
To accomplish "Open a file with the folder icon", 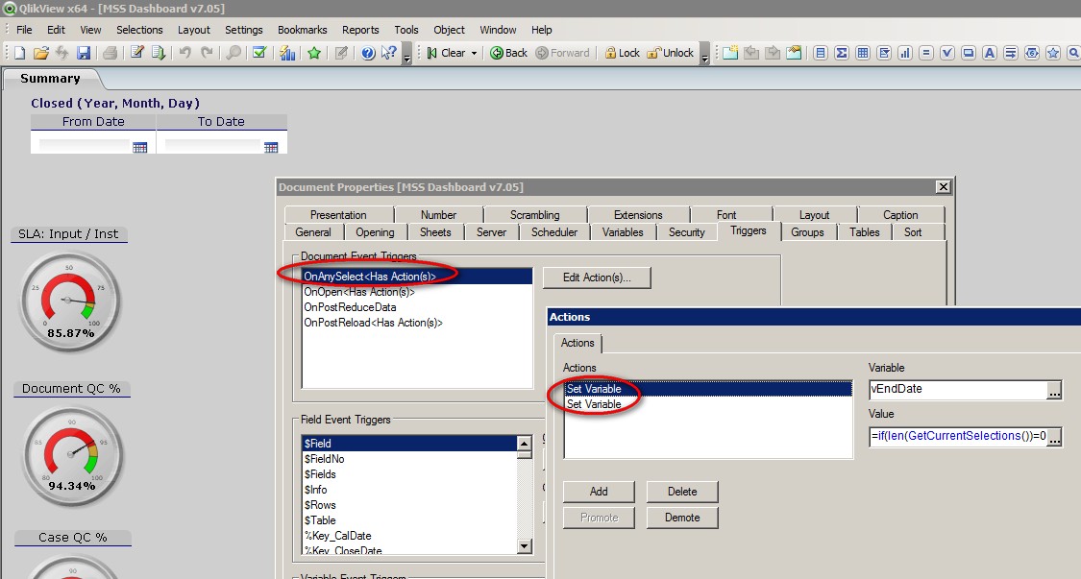I will [x=40, y=53].
